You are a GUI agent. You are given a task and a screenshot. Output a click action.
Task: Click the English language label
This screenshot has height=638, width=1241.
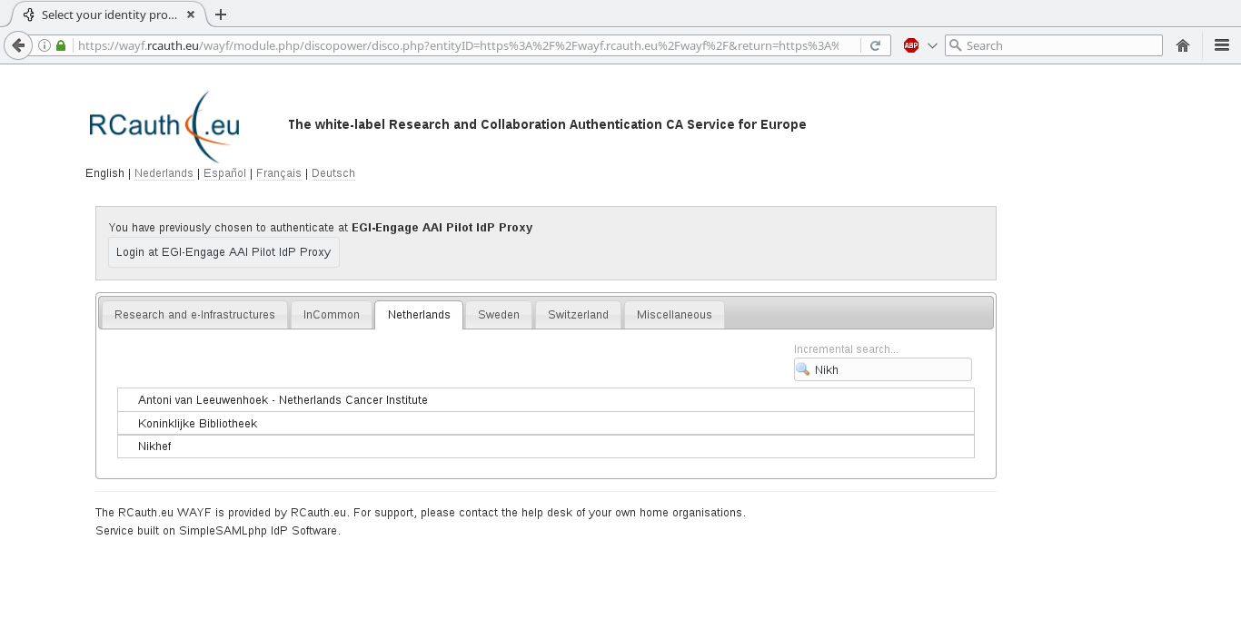(104, 173)
